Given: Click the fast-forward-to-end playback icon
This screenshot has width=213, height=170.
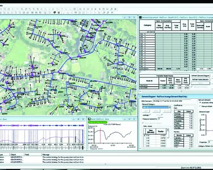Looking at the screenshot, I should 107,9.
